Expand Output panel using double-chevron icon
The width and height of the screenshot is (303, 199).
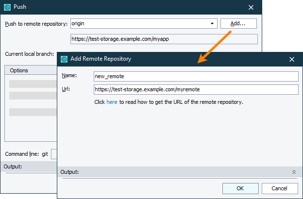pos(293,172)
